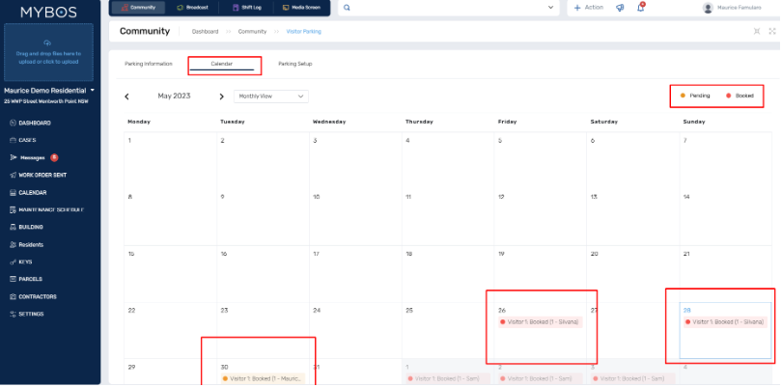Expand the Maurice Demo Residential building selector
The height and width of the screenshot is (387, 782).
92,90
